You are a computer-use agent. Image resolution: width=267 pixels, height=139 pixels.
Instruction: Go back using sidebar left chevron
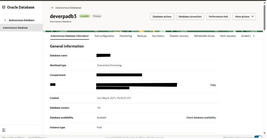[5, 20]
